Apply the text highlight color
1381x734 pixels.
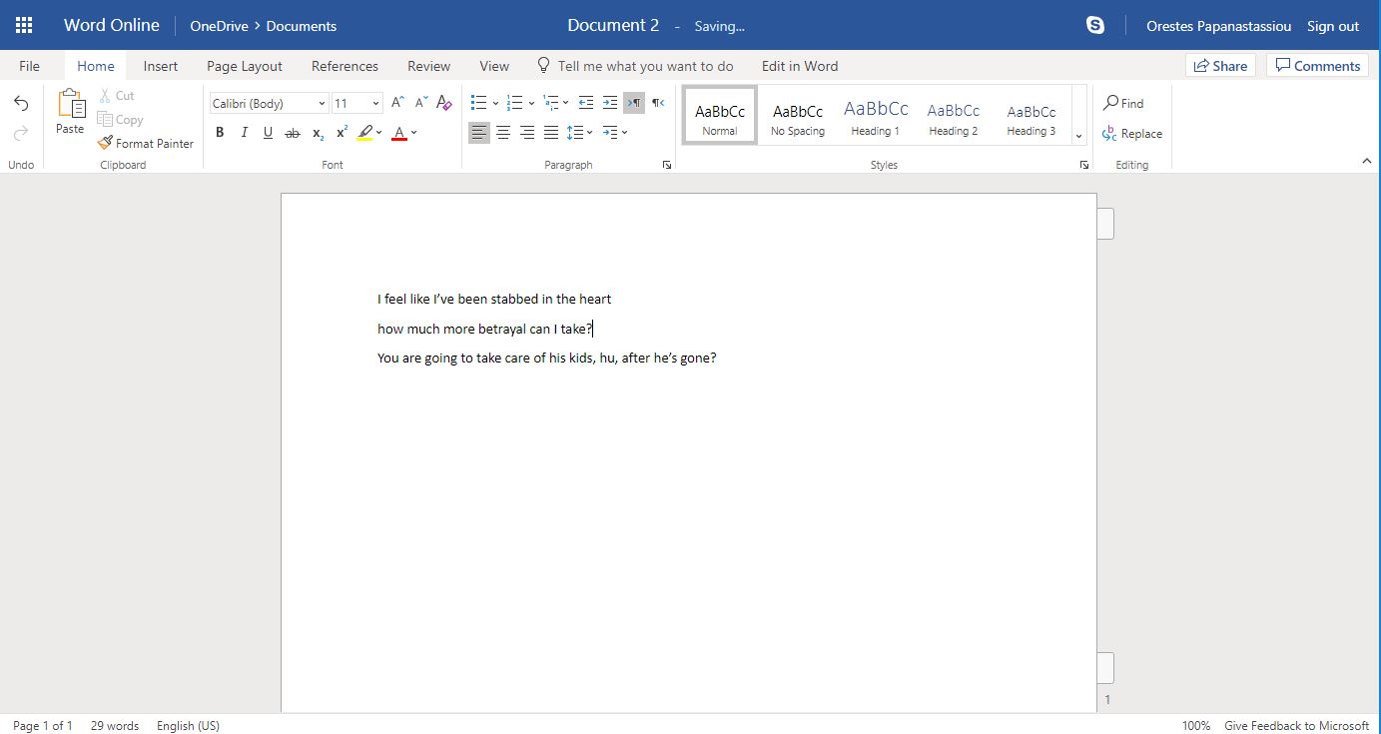click(x=364, y=133)
